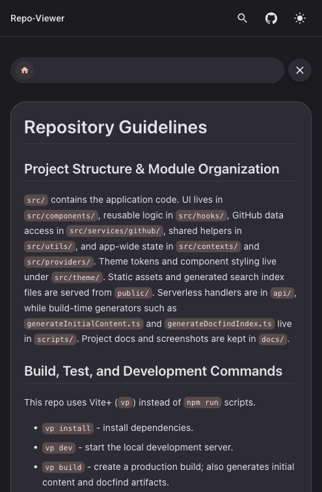Select the Build, Test, and Development Commands heading
Image resolution: width=322 pixels, height=492 pixels.
click(x=153, y=371)
